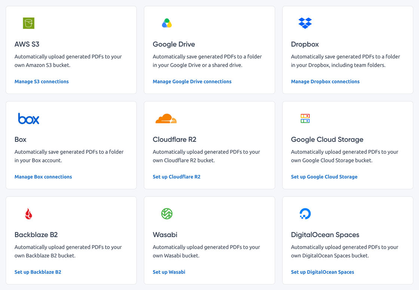Follow the Set up Wasabi link

pyautogui.click(x=169, y=272)
